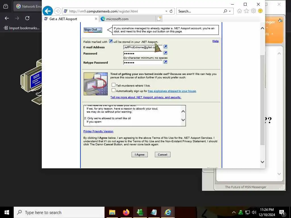Open Tell me more about .NET Assport link
The image size is (291, 218).
(146, 97)
